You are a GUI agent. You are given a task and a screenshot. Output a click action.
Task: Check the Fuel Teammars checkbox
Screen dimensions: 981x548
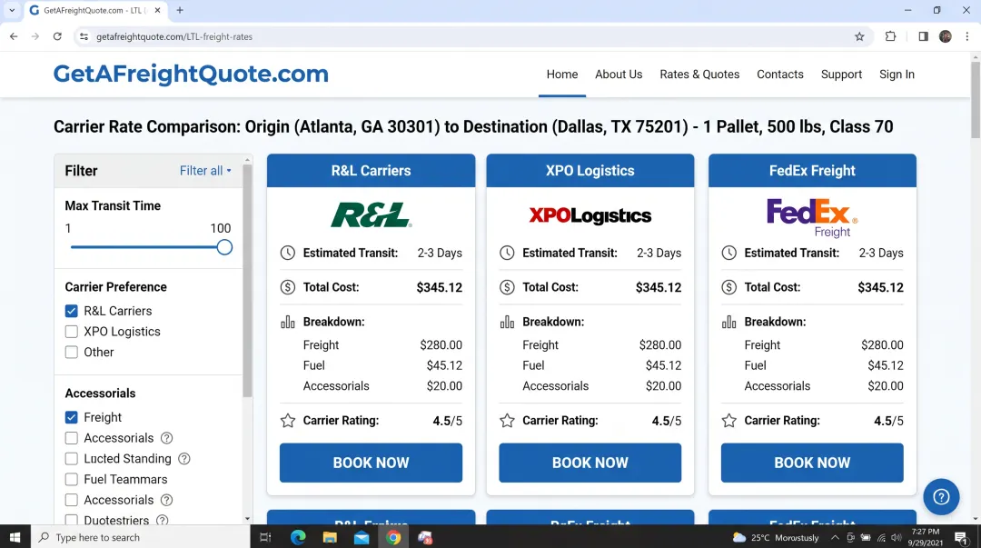(72, 480)
